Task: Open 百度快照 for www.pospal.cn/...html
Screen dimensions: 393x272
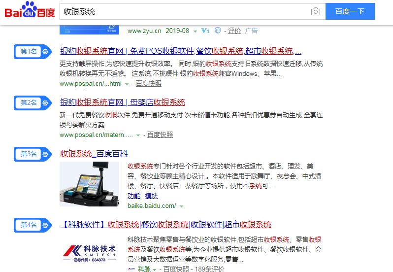Action: click(x=149, y=84)
